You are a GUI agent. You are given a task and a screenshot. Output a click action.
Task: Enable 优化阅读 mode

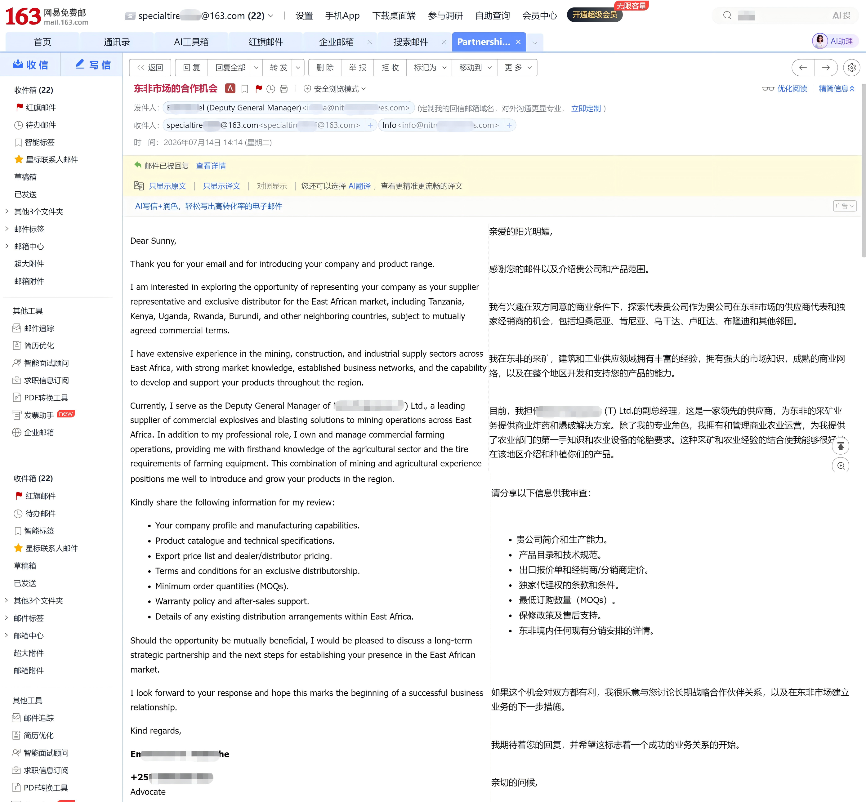click(x=785, y=88)
